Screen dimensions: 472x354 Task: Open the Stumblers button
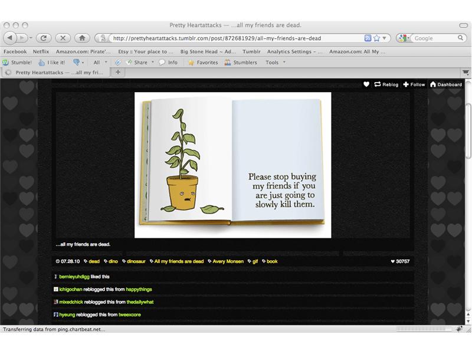point(241,63)
